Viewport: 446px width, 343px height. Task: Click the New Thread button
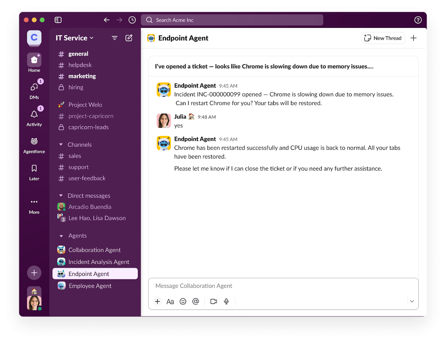point(383,38)
